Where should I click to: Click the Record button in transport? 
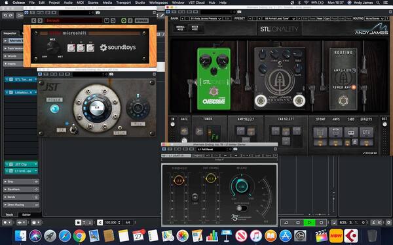[322, 223]
